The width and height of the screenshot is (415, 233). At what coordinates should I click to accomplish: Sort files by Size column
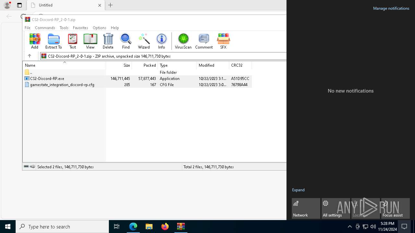click(119, 65)
